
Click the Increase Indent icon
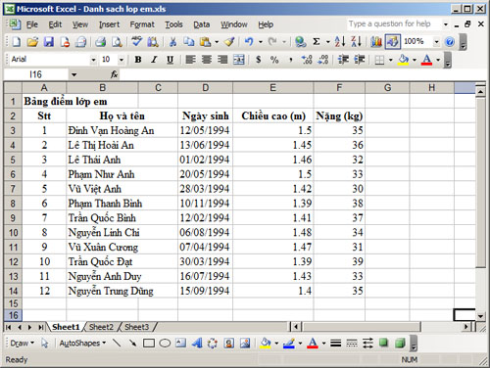click(360, 60)
